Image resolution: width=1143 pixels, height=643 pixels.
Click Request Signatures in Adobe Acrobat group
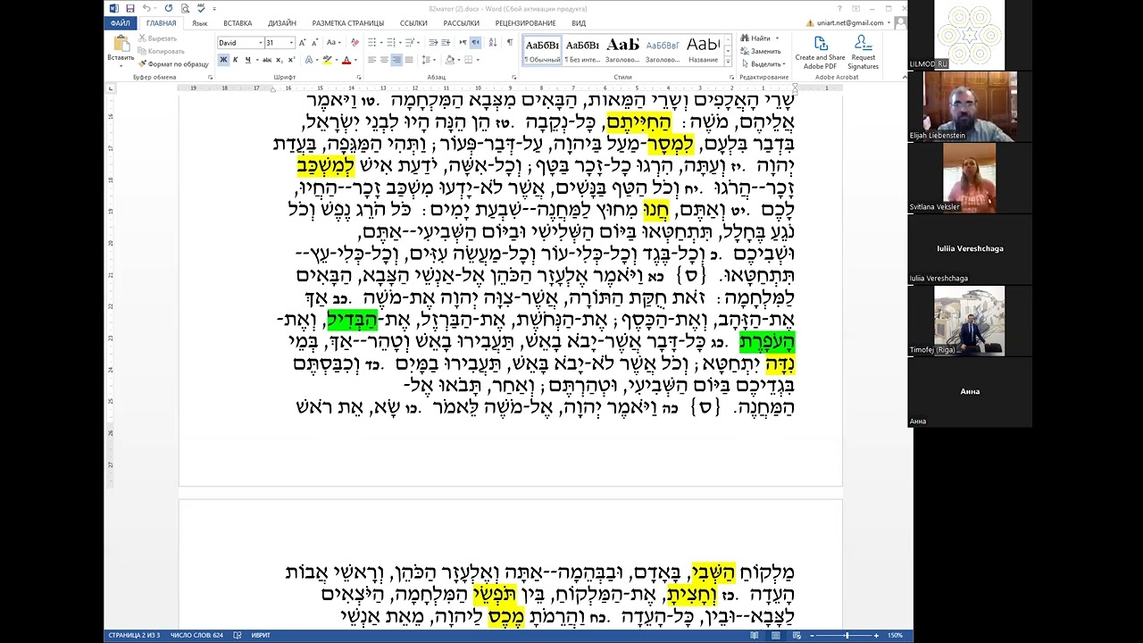pyautogui.click(x=863, y=52)
